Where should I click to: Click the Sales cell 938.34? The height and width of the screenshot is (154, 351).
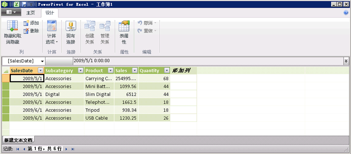[x=127, y=110]
